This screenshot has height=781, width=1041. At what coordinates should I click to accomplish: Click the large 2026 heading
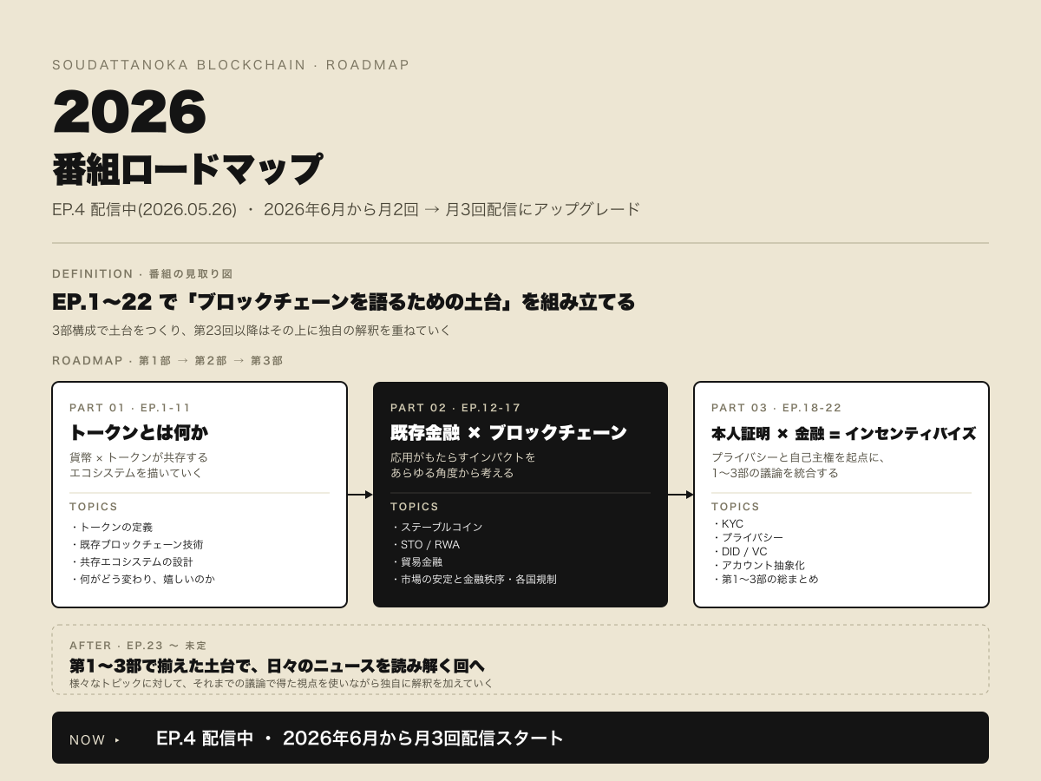pos(129,112)
